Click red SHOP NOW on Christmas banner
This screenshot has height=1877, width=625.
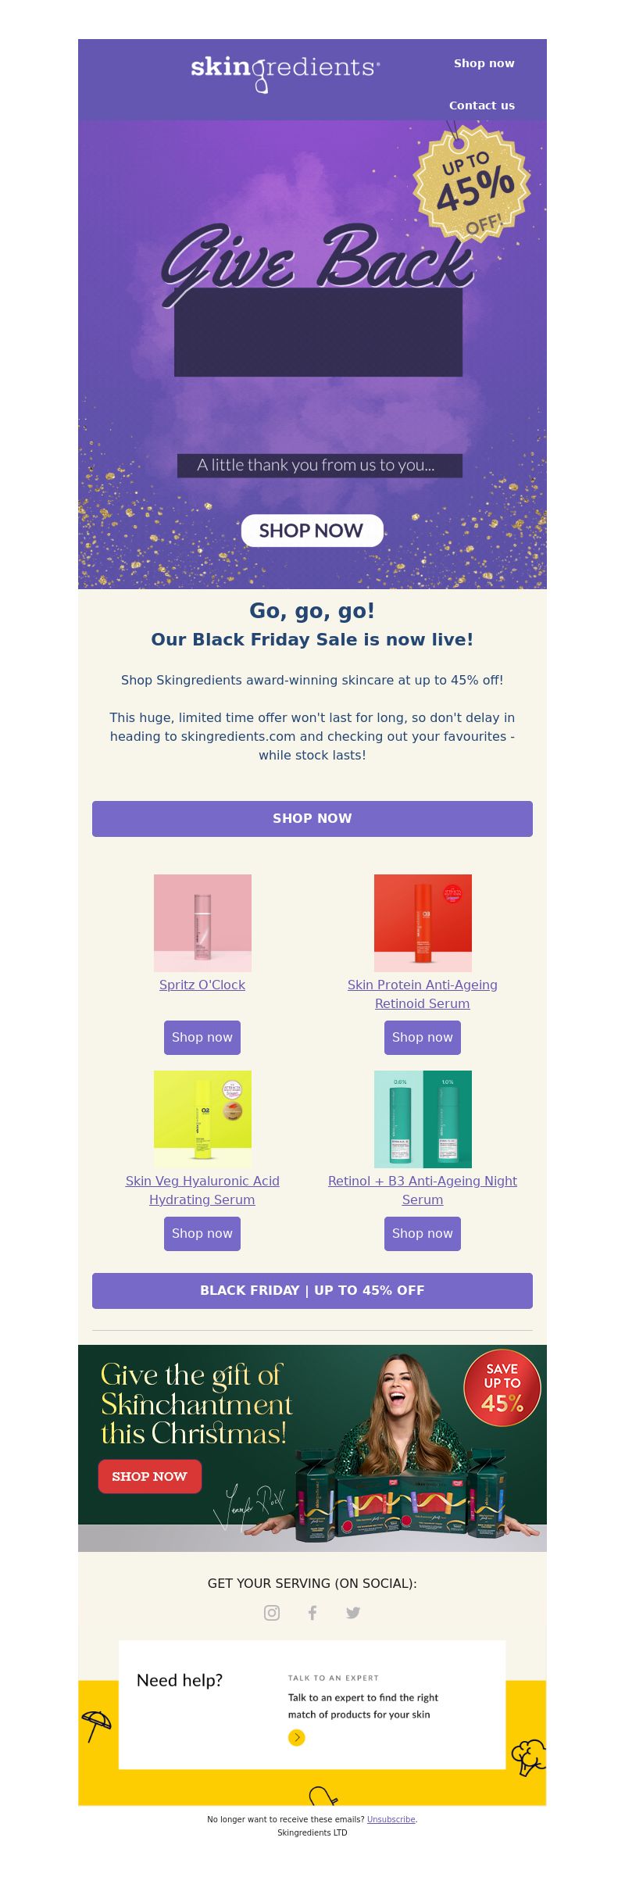pos(150,1476)
